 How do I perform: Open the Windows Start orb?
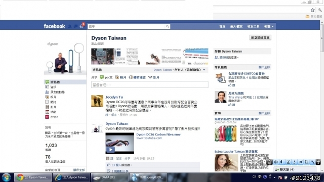pos(6,177)
